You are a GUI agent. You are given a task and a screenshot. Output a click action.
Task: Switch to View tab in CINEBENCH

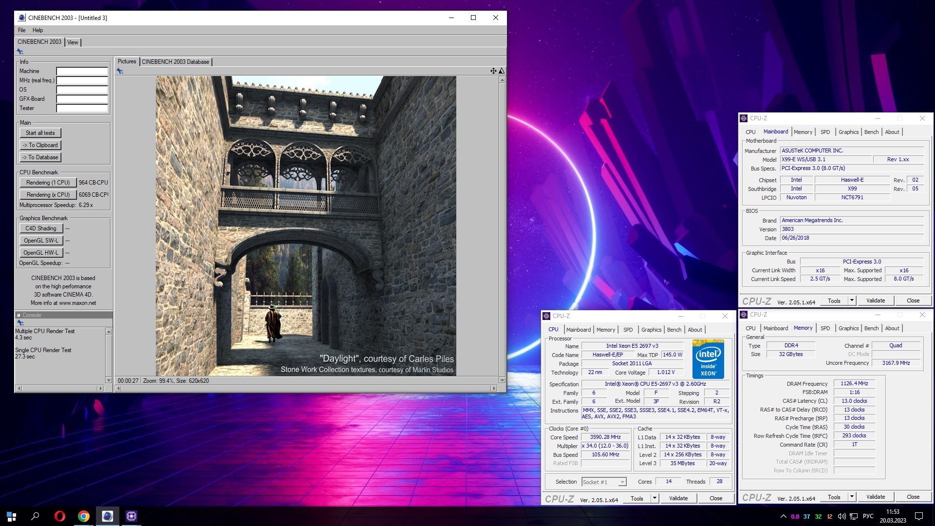coord(73,42)
